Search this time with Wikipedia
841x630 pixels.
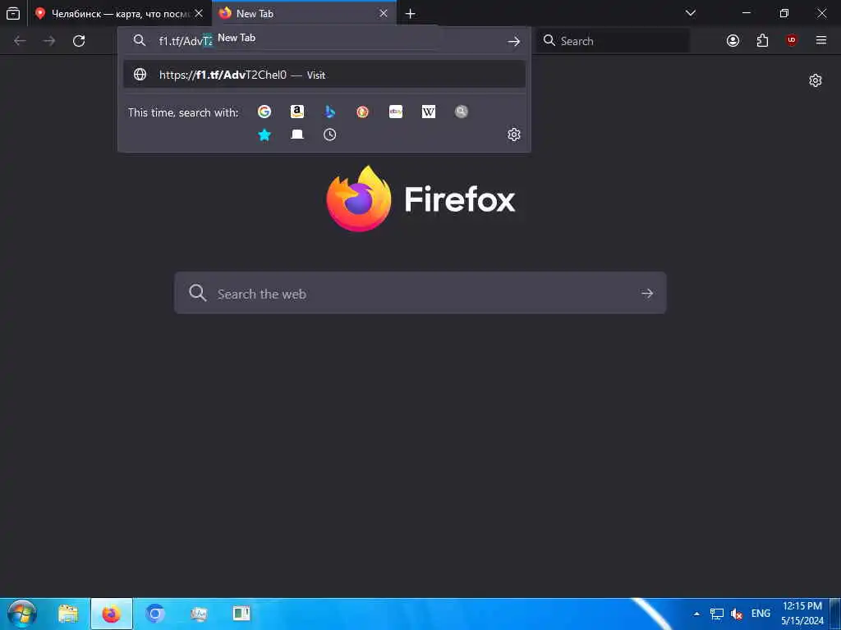429,112
